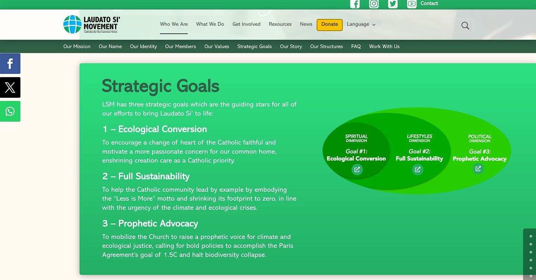Click the search magnifier icon
The image size is (536, 280).
point(465,25)
